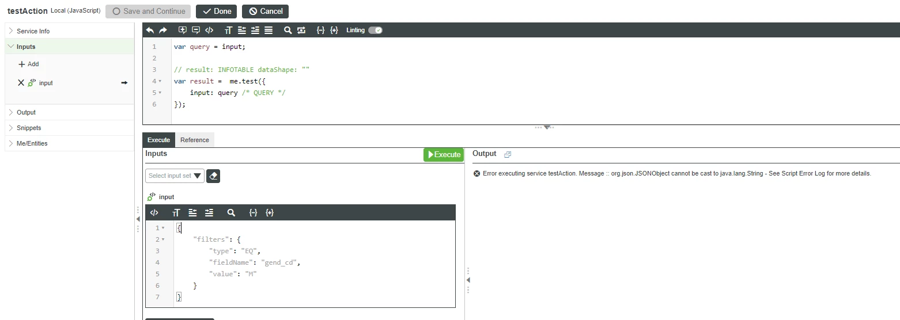Clear inputs with the eraser button
The height and width of the screenshot is (320, 900).
(x=213, y=176)
